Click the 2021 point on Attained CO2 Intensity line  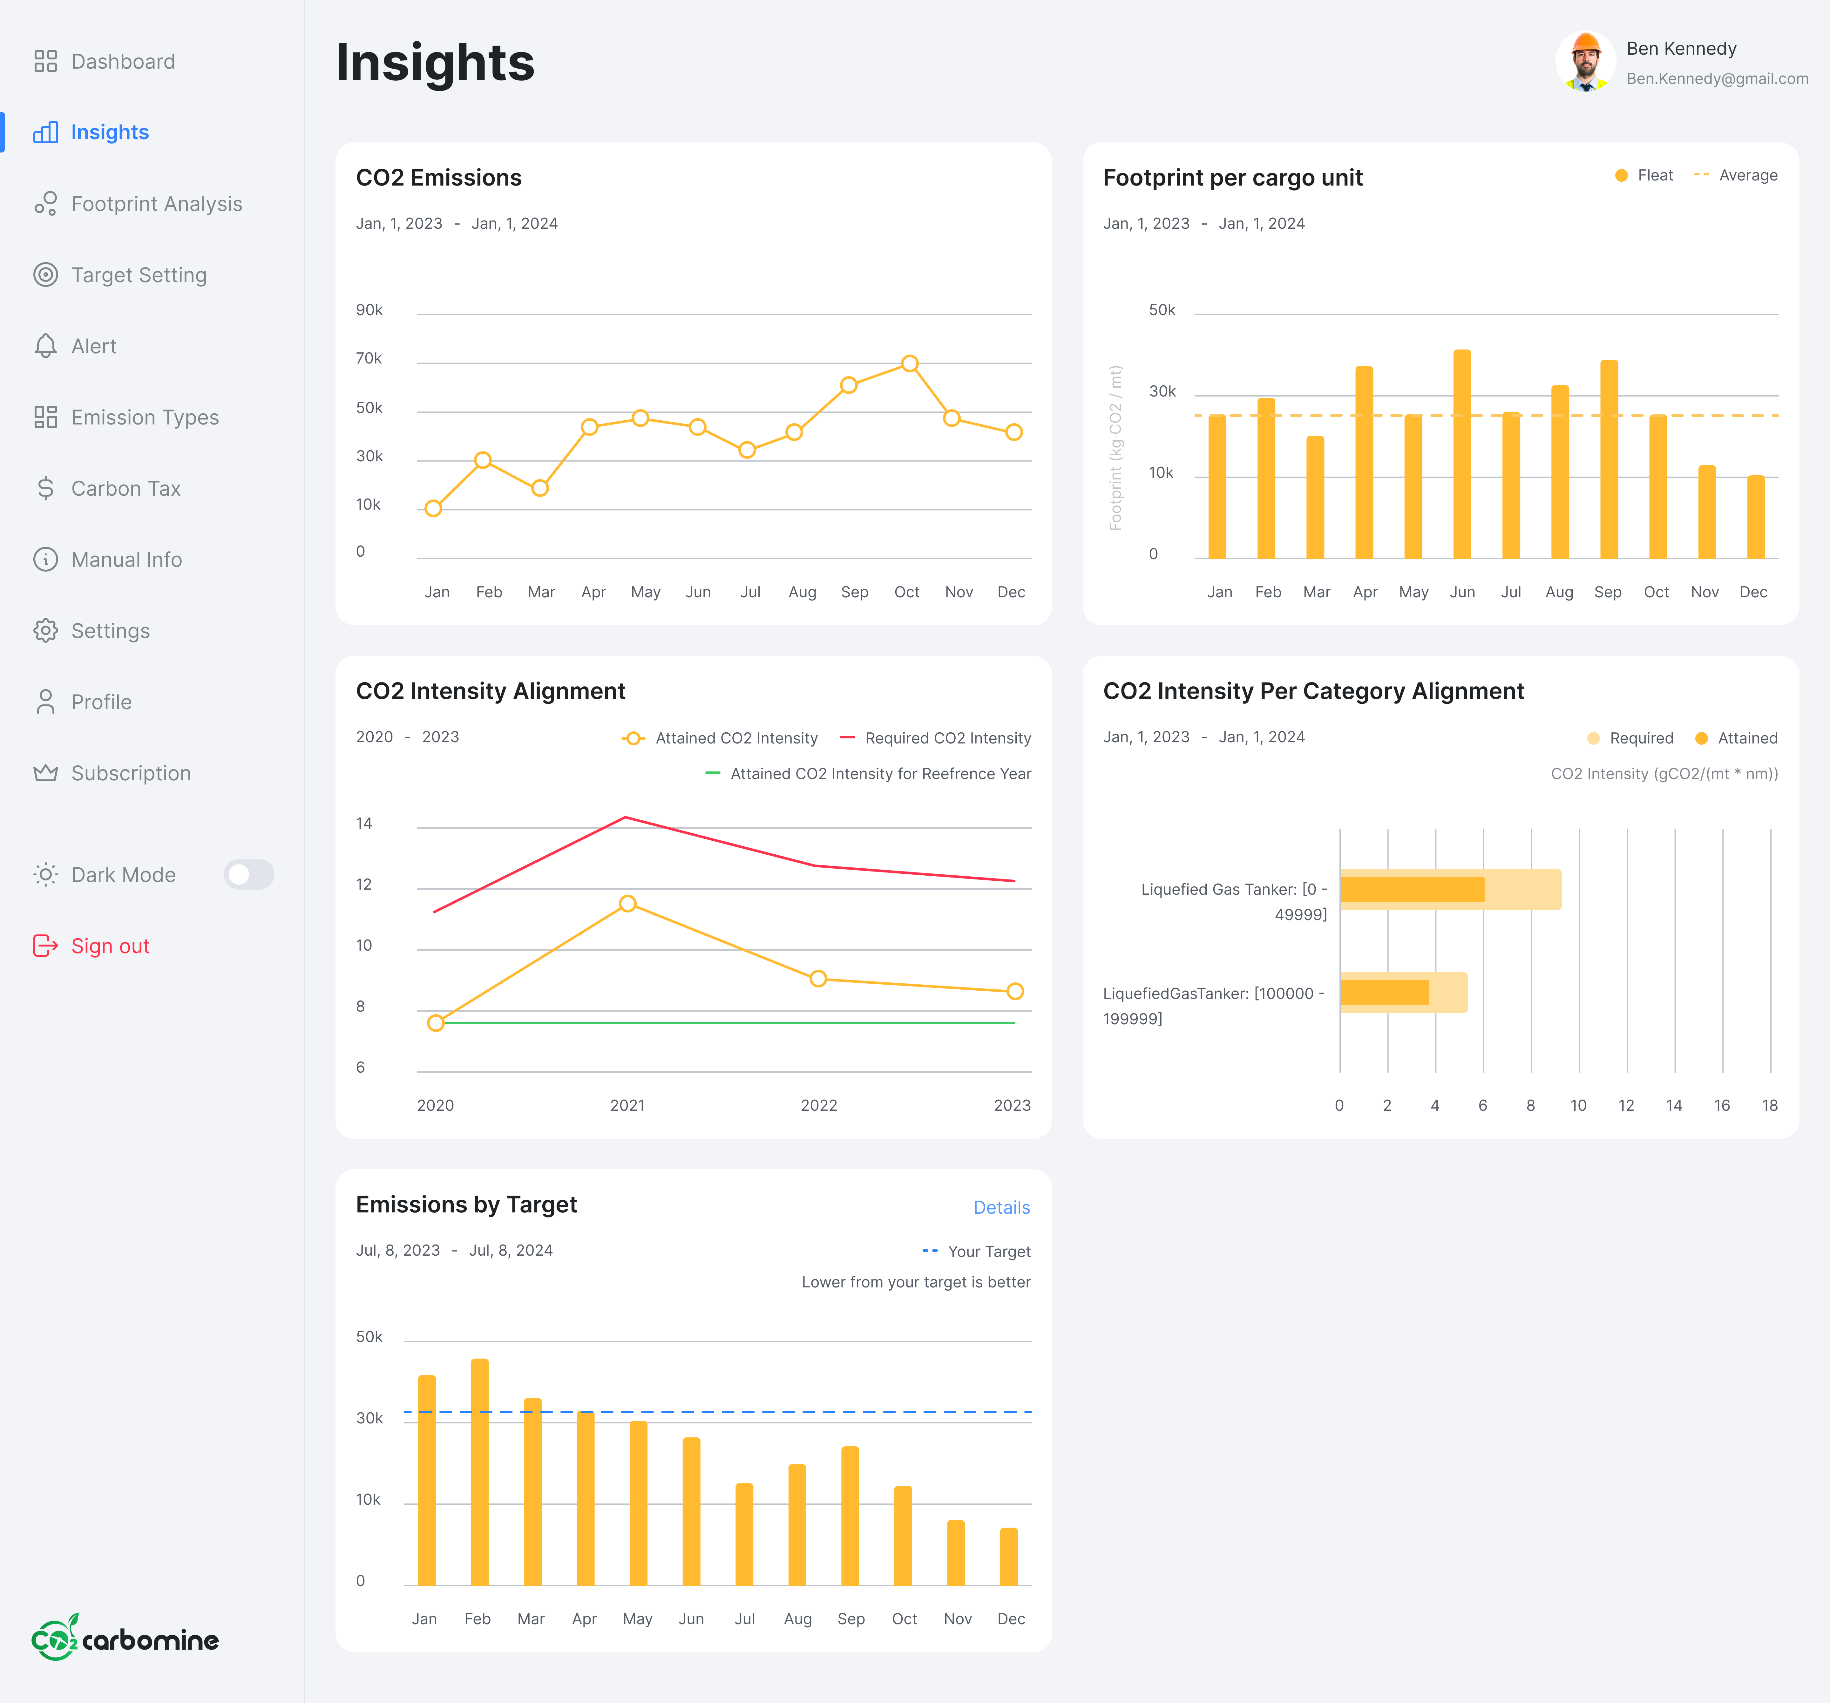[x=628, y=904]
